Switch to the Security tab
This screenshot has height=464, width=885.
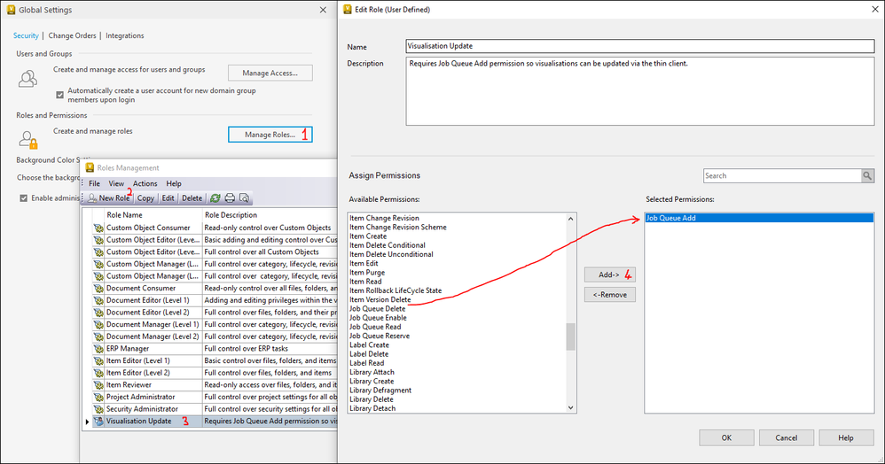pos(26,35)
